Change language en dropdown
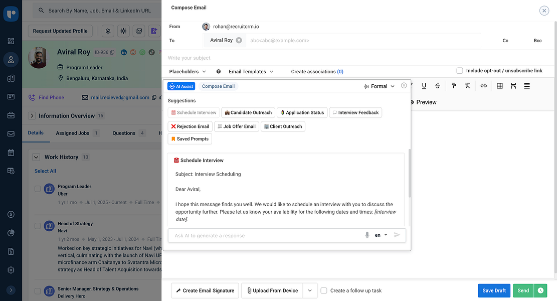This screenshot has height=301, width=557. point(381,235)
